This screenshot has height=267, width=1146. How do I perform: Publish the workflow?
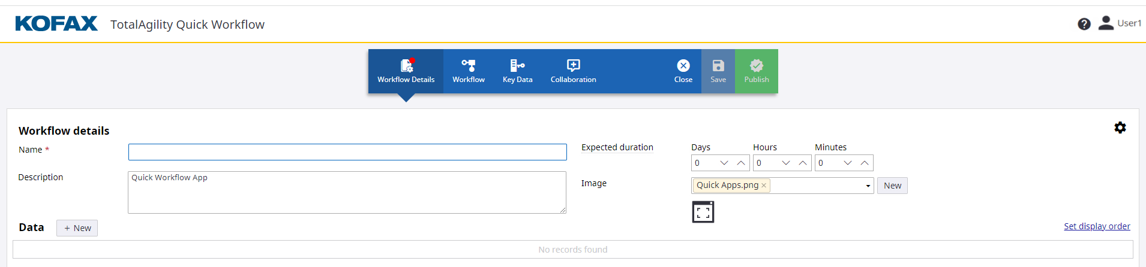[x=757, y=71]
